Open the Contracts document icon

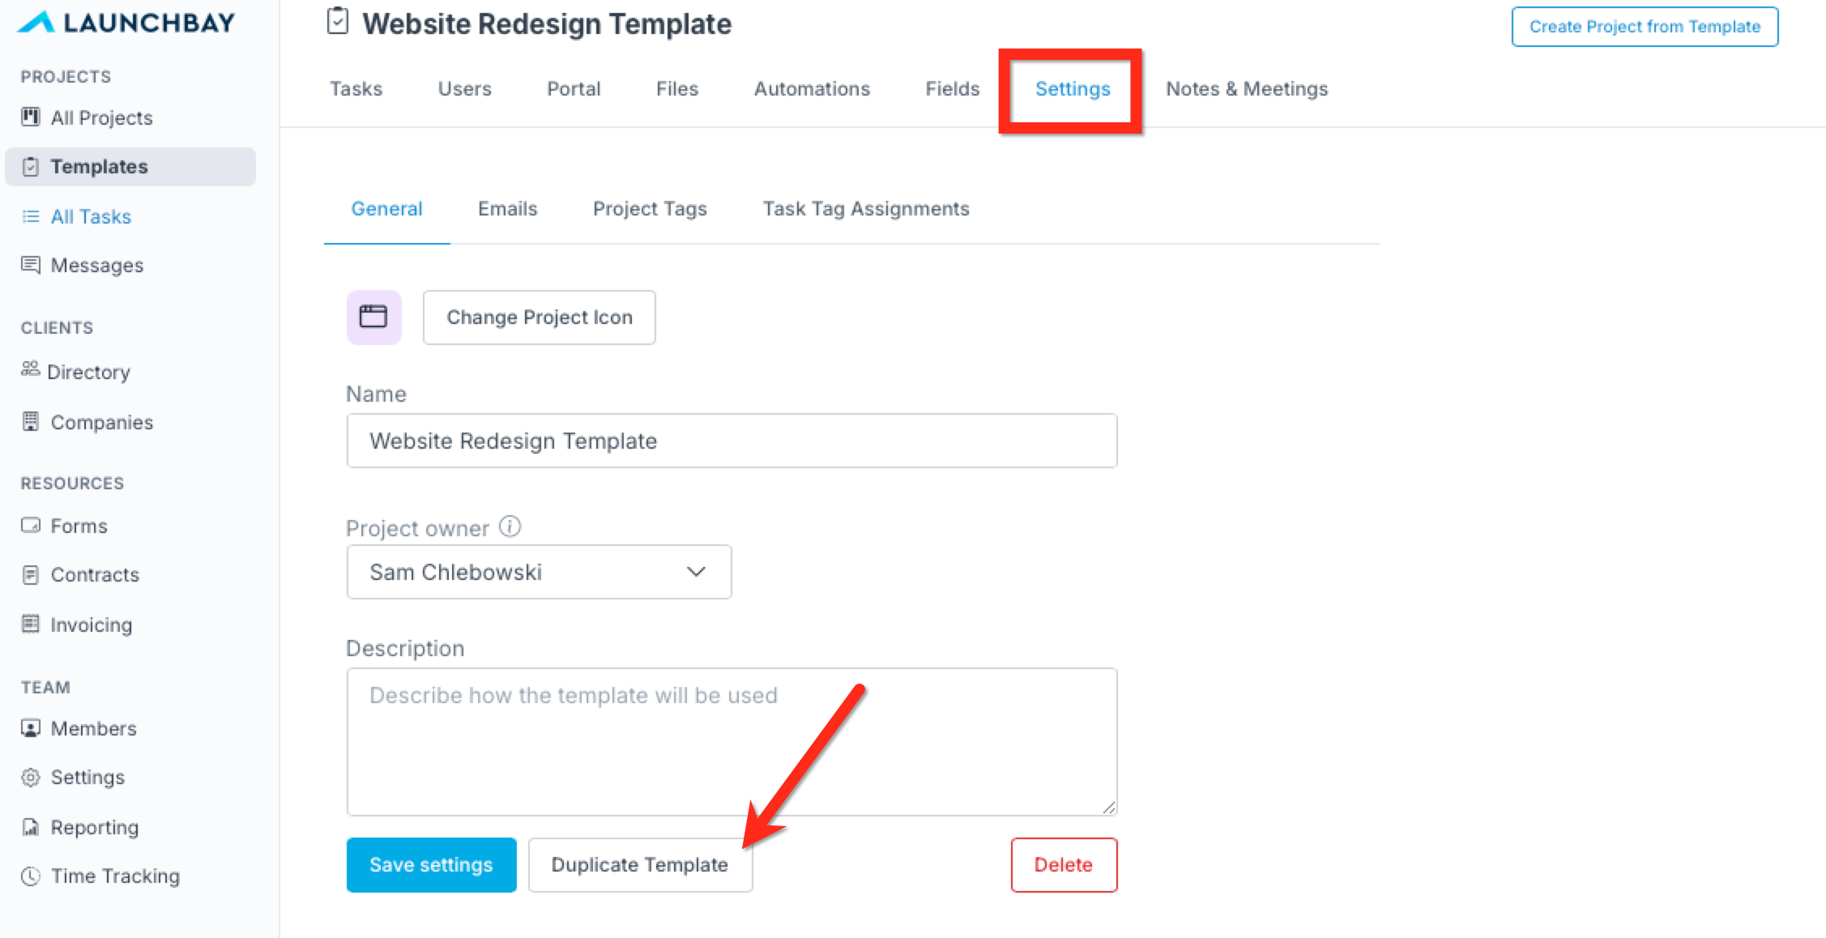pyautogui.click(x=31, y=574)
